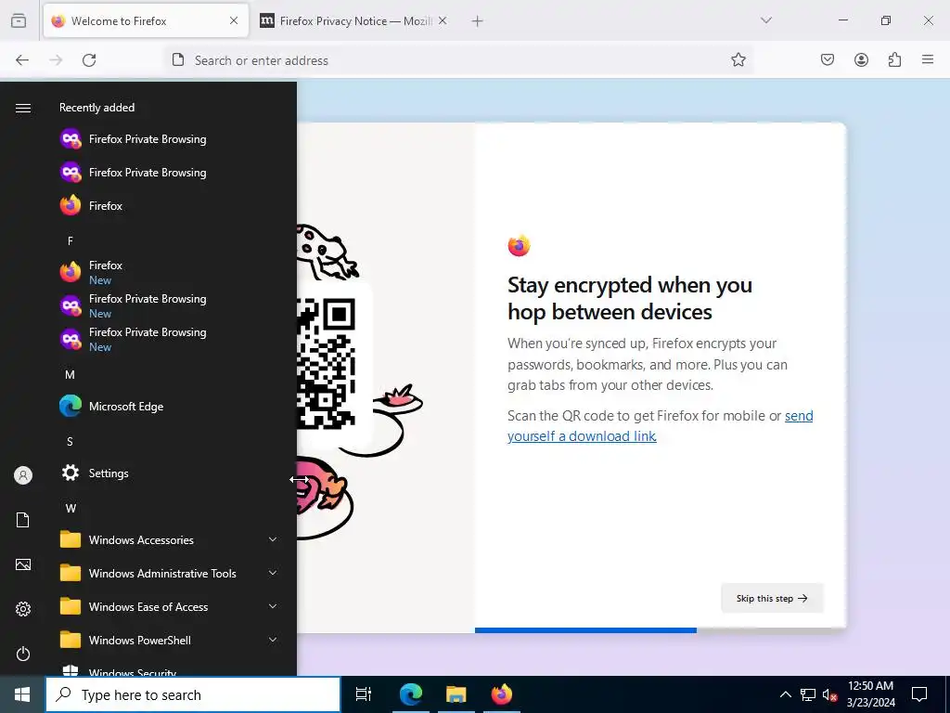Restore down the Firefox window
950x713 pixels.
coord(886,20)
